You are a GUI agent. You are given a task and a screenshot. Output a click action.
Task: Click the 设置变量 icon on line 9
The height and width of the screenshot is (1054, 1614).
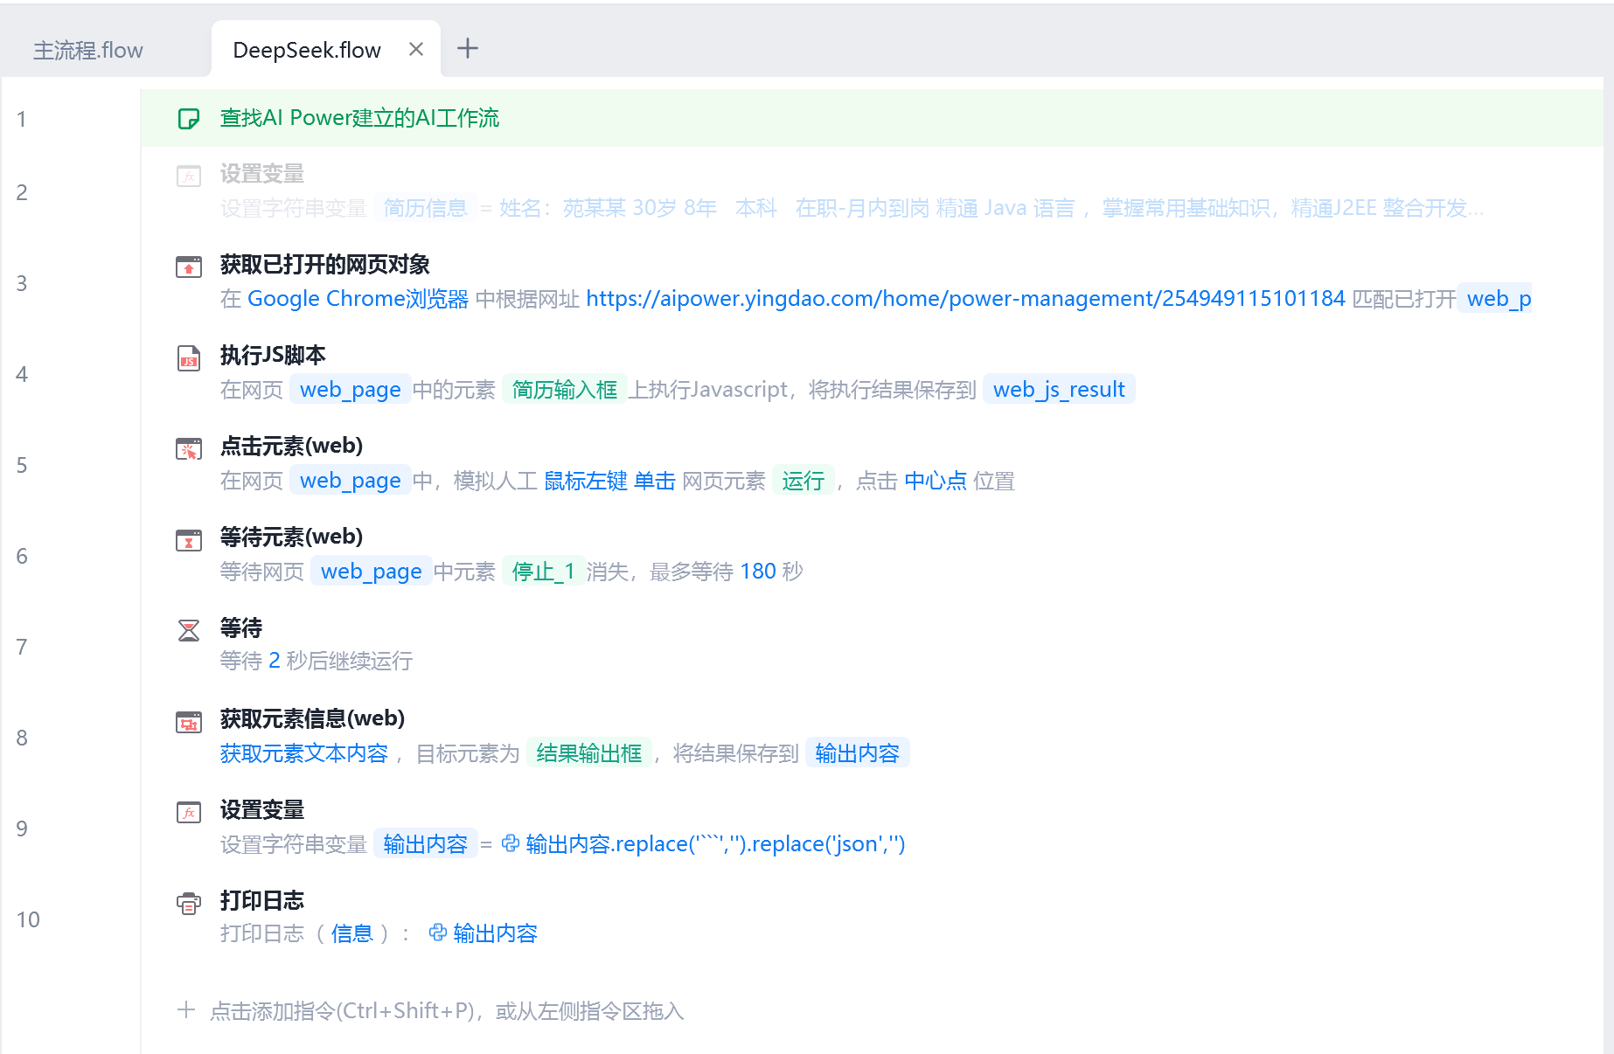coord(189,812)
